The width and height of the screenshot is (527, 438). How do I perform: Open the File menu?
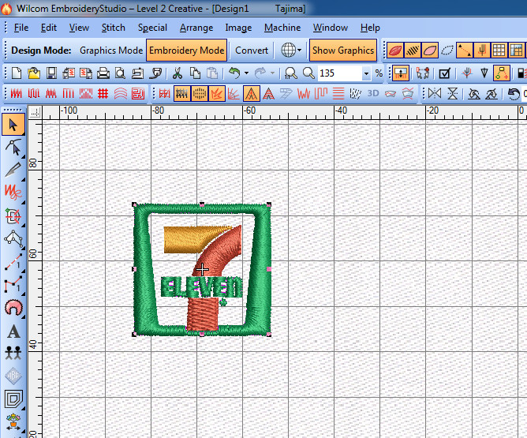21,28
